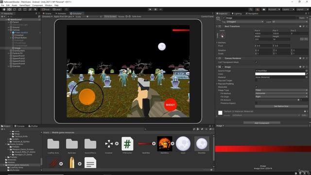Toggle the Image GameObject active checkbox
The height and width of the screenshot is (175, 311).
pyautogui.click(x=224, y=18)
